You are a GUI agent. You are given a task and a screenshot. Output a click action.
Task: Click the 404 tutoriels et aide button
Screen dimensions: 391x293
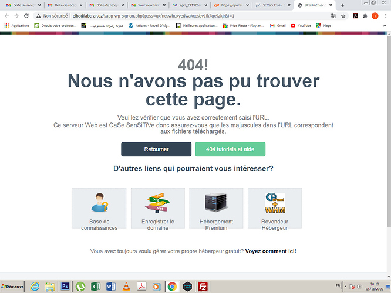coord(230,149)
